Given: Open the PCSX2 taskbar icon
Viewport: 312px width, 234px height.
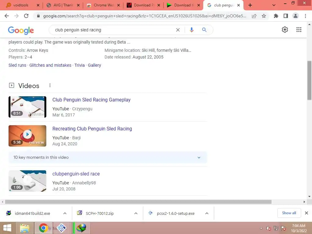Looking at the screenshot, I should tap(62, 228).
